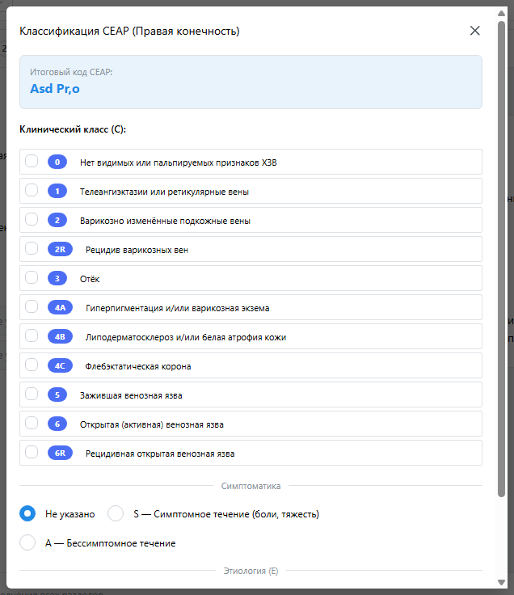Click the resulting code Asd Pr,o
Viewport: 514px width, 595px height.
point(55,89)
